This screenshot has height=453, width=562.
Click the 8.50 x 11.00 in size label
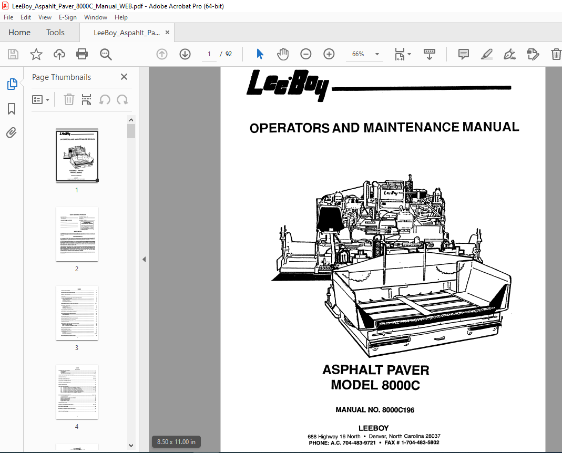coord(176,441)
